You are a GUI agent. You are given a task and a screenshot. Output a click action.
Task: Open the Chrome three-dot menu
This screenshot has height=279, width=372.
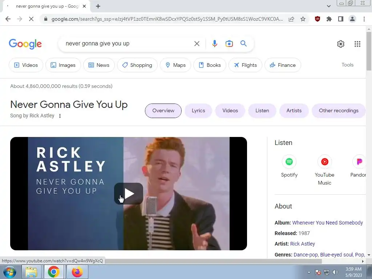pos(364,19)
